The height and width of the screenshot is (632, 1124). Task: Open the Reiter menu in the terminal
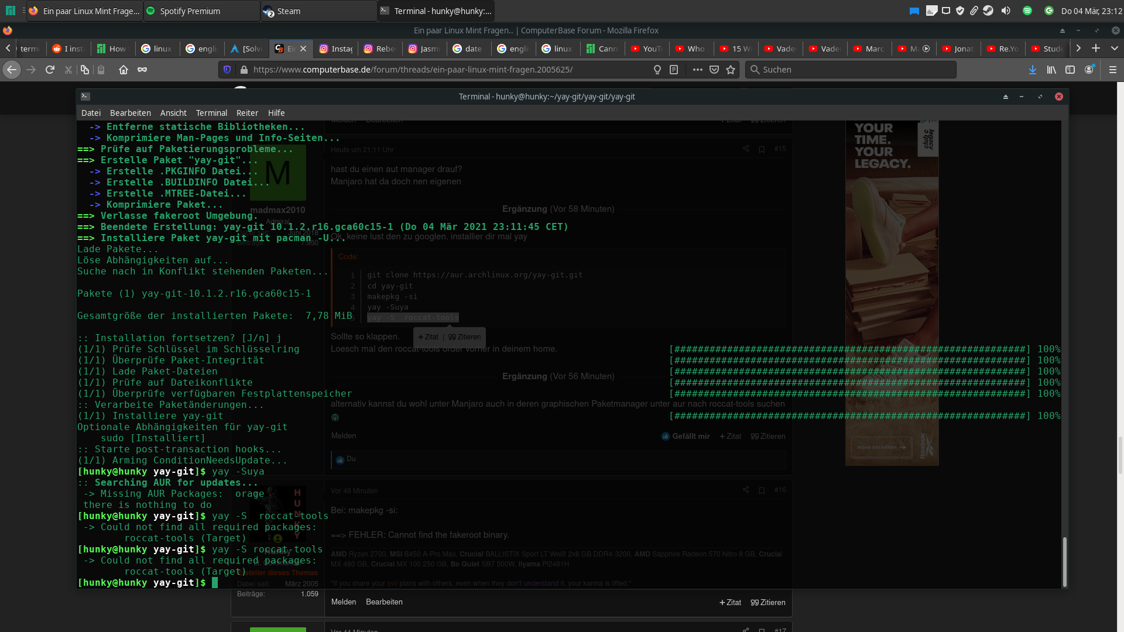point(247,113)
